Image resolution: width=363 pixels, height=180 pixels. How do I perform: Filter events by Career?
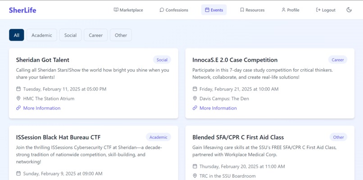coord(95,35)
